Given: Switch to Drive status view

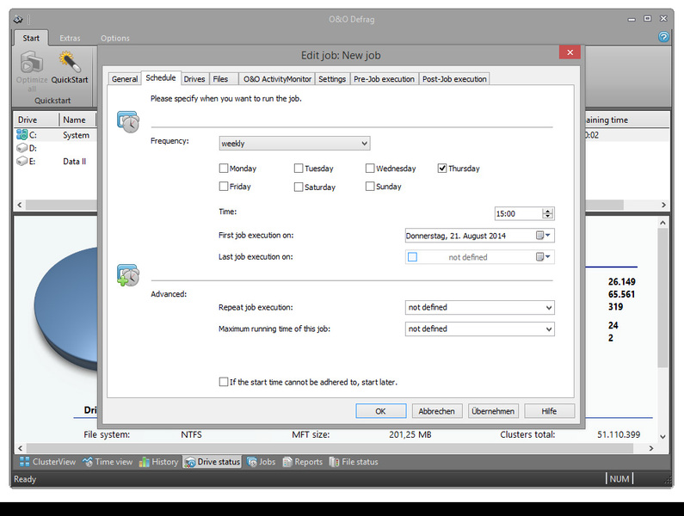Looking at the screenshot, I should [213, 462].
